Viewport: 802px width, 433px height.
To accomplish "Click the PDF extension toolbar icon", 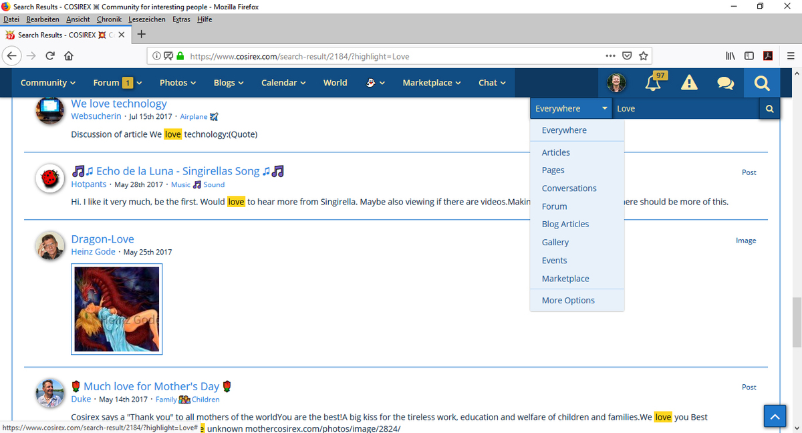I will (x=768, y=56).
